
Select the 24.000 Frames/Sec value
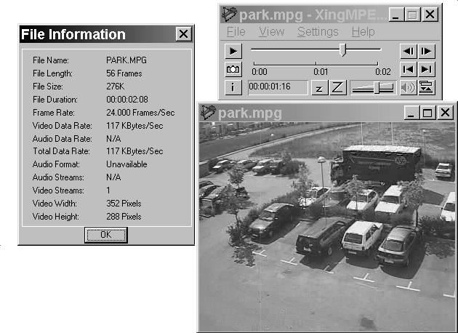140,113
